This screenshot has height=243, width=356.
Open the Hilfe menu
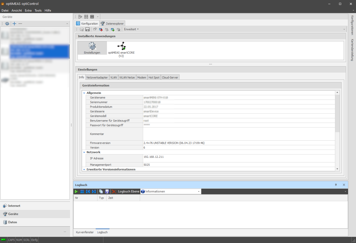(x=48, y=11)
